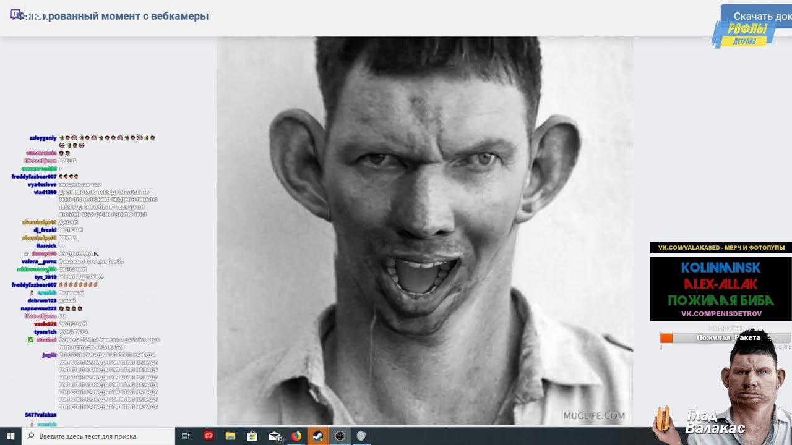Click the moobot username in chat
The image size is (792, 445).
(46, 340)
